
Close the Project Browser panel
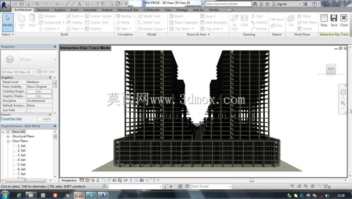[55, 126]
